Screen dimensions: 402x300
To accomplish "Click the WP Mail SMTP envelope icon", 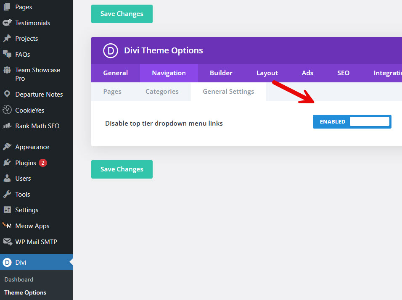I will 7,242.
